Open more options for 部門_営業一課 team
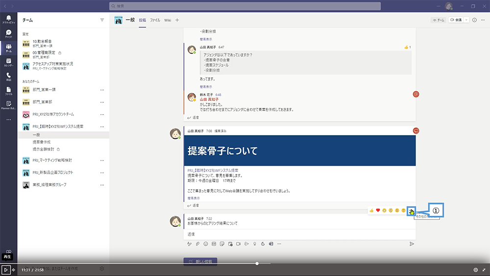The width and height of the screenshot is (490, 276). [x=102, y=90]
